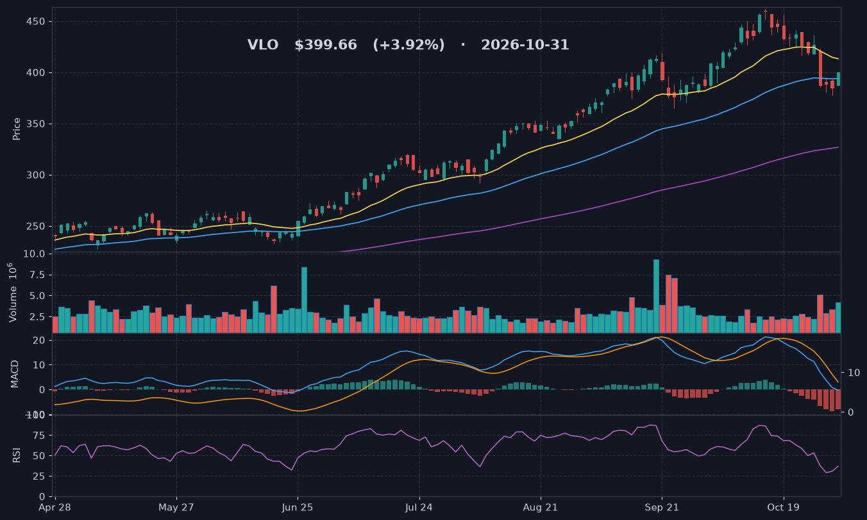Click the 400 price axis tick
867x520 pixels.
pyautogui.click(x=37, y=73)
